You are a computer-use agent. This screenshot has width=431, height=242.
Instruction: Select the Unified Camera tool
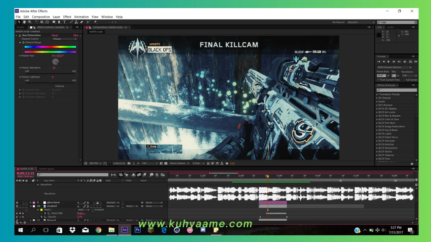pyautogui.click(x=42, y=22)
